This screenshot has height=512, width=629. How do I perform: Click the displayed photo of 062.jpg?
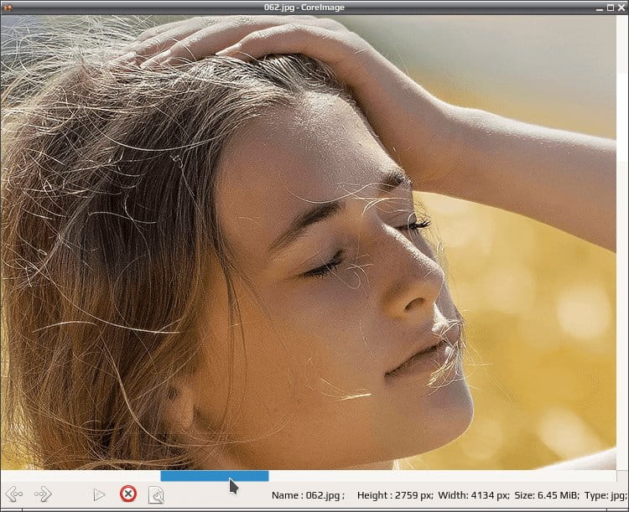(308, 242)
